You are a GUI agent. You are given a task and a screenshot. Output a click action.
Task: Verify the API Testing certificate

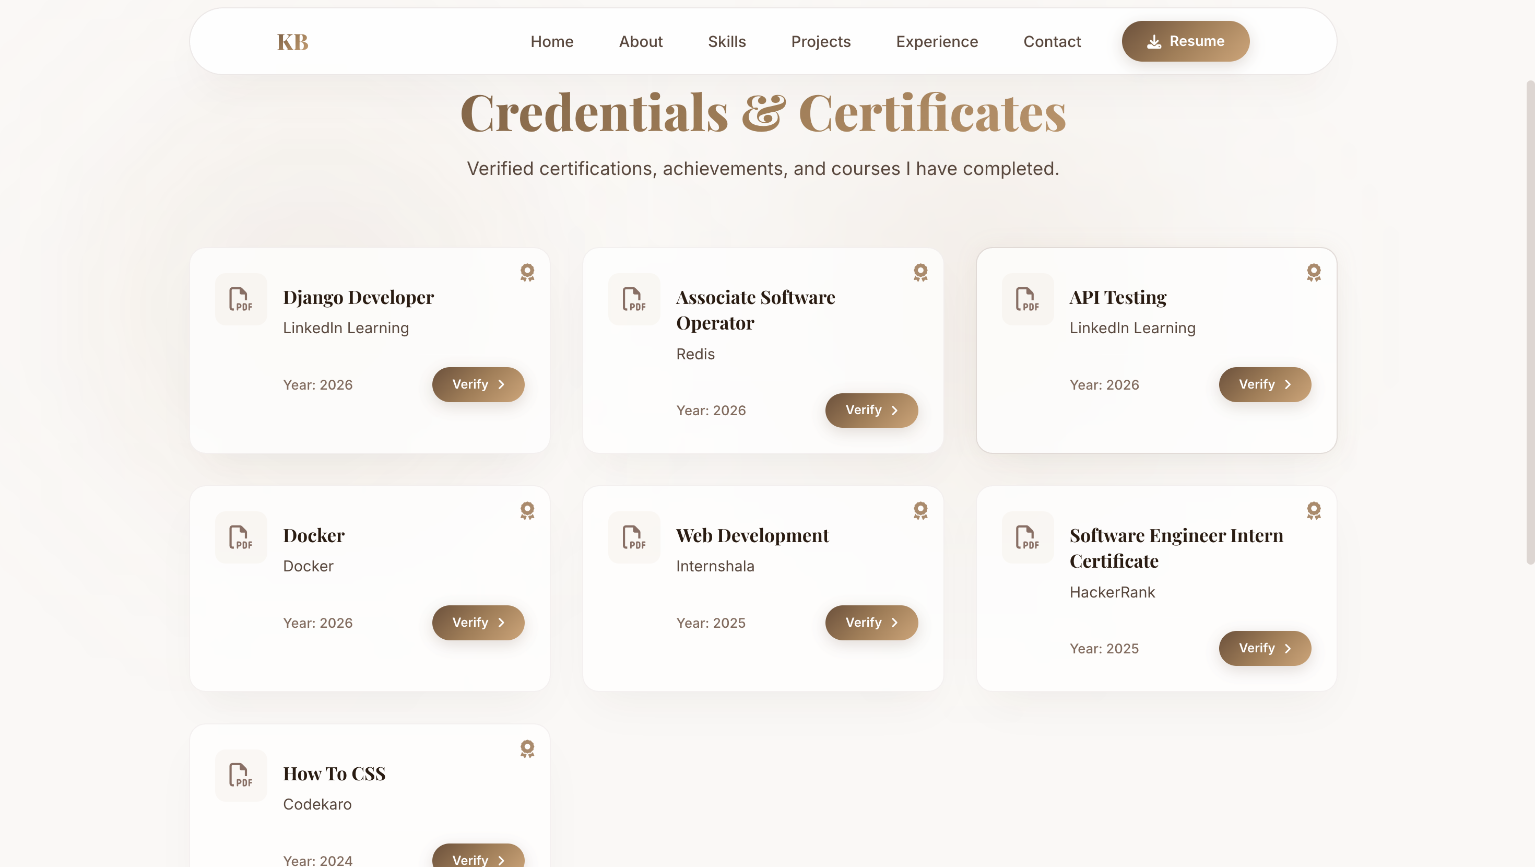1265,384
